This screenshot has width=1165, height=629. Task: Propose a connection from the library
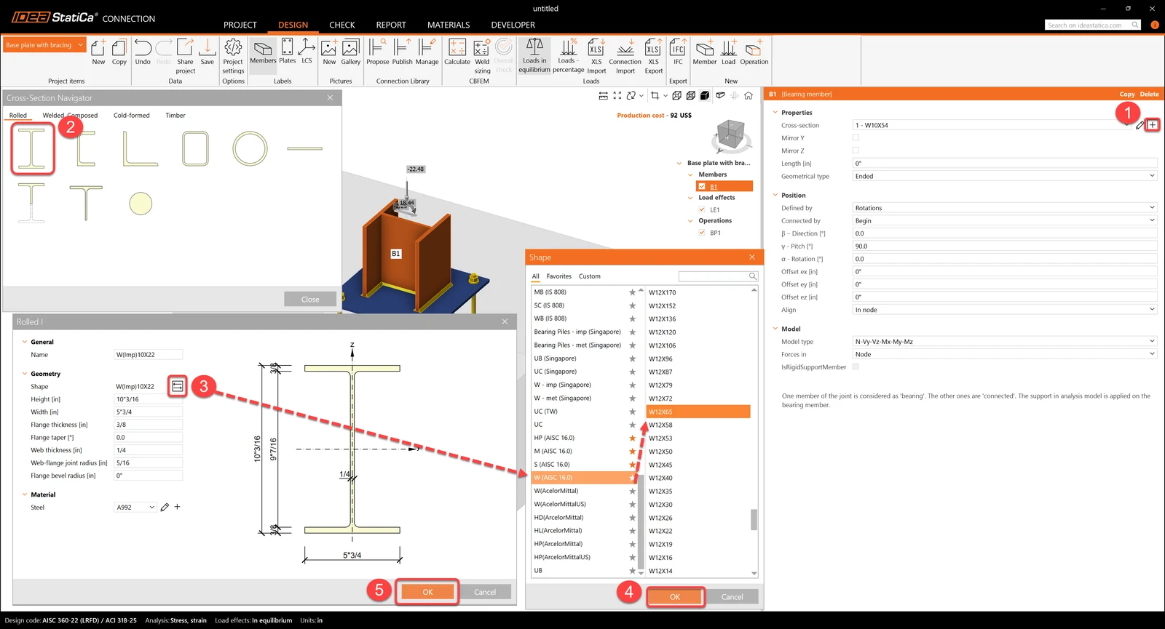click(377, 52)
